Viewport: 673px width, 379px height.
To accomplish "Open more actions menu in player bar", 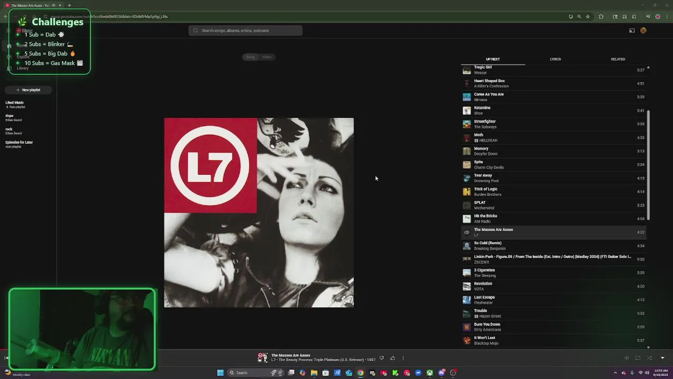I will tap(403, 358).
